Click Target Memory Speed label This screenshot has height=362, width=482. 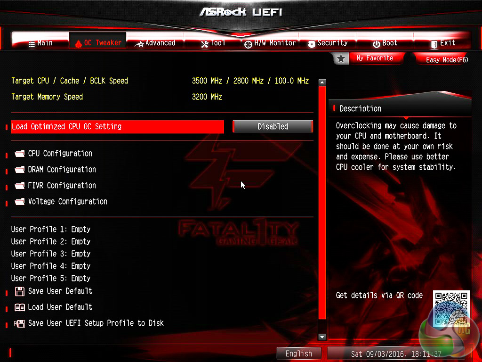coord(47,97)
